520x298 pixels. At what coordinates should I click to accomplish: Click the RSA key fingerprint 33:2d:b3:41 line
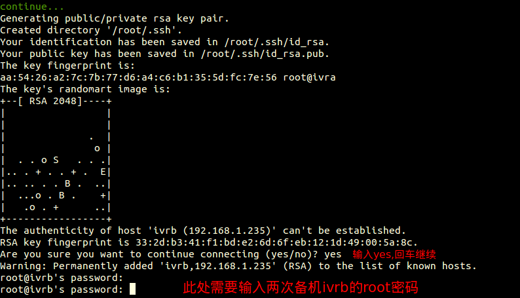(209, 242)
